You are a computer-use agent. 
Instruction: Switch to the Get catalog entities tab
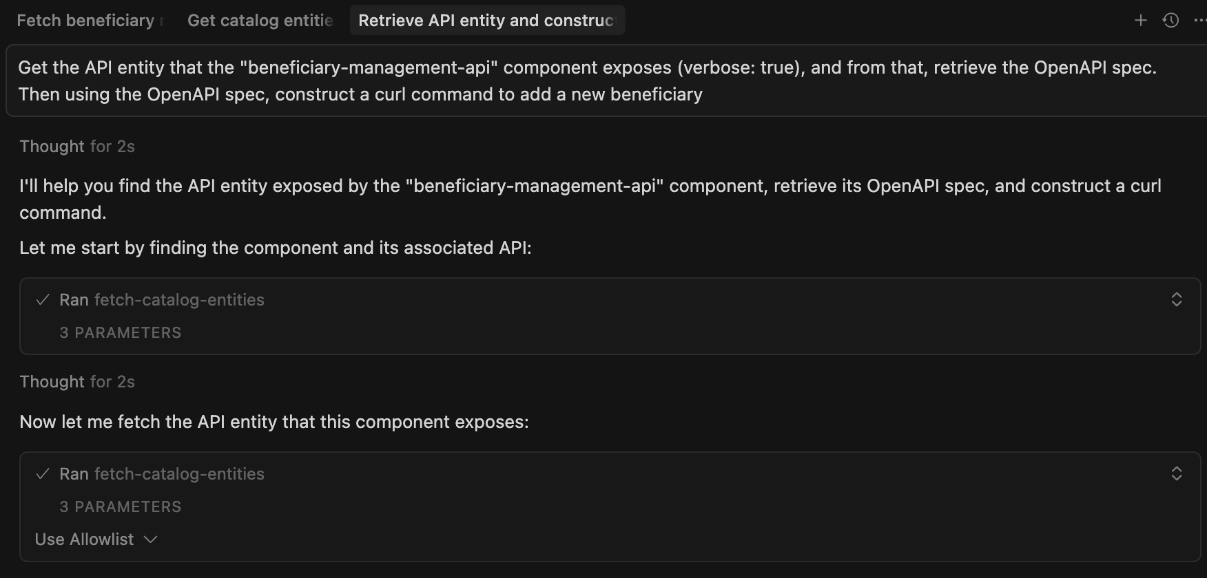[260, 20]
